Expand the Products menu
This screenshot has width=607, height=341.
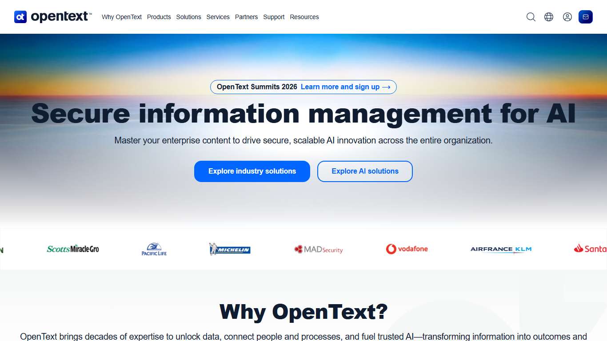coord(159,17)
